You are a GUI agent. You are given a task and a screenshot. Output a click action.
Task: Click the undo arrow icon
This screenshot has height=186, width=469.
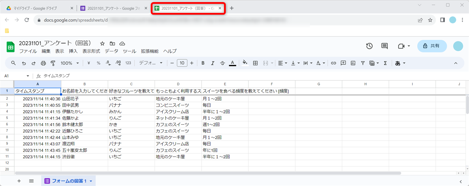coord(24,63)
